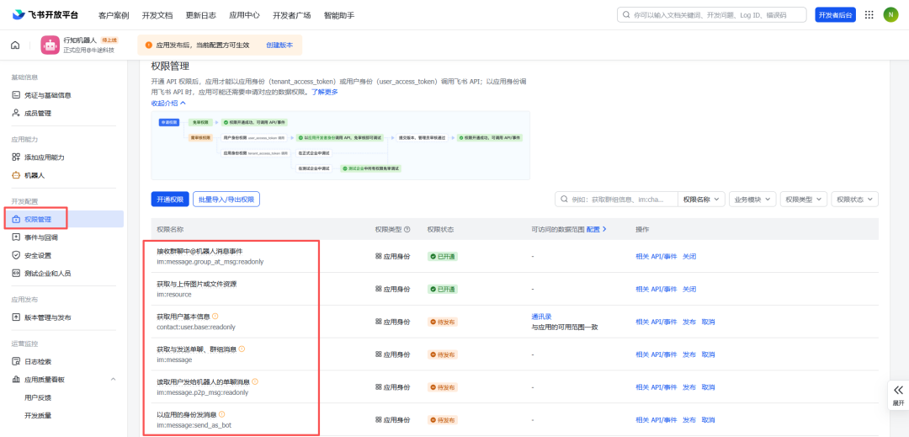
Task: Click 相关 API/事件 for the im:resource row
Action: point(656,289)
